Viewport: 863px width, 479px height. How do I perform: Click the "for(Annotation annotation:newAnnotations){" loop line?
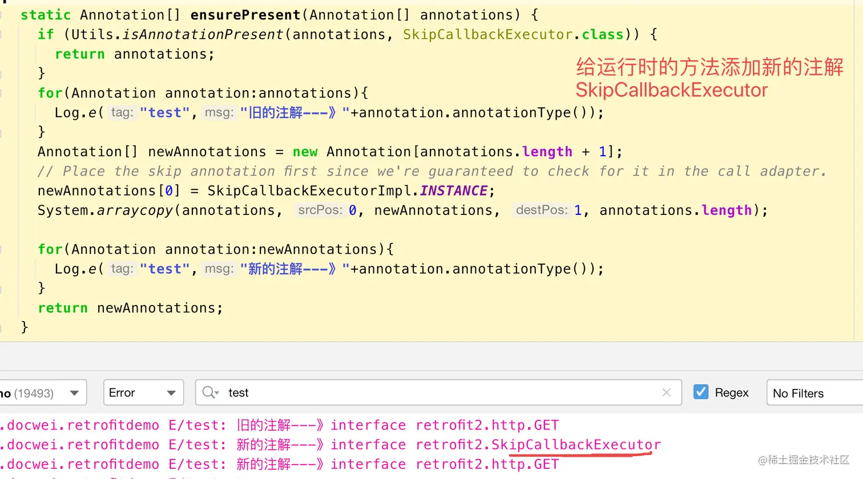click(216, 250)
